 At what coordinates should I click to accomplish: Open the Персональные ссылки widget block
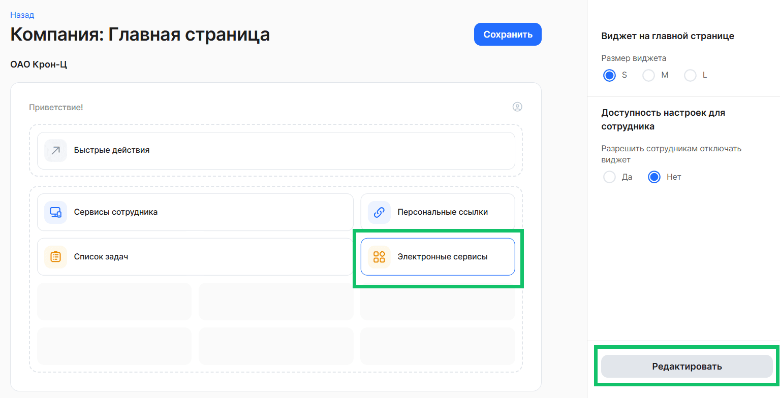coord(438,212)
